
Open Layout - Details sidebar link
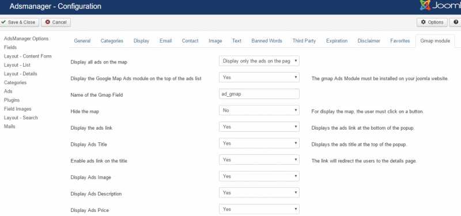pos(21,74)
